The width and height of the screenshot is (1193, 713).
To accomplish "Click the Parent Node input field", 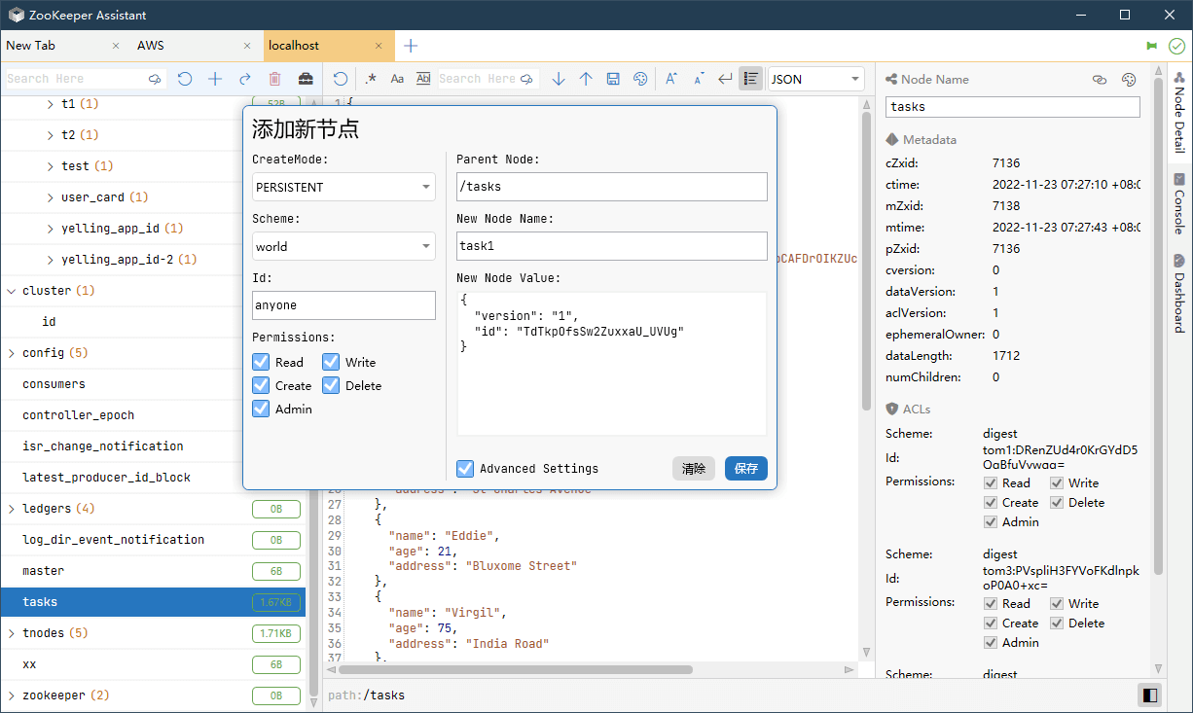I will pos(612,187).
